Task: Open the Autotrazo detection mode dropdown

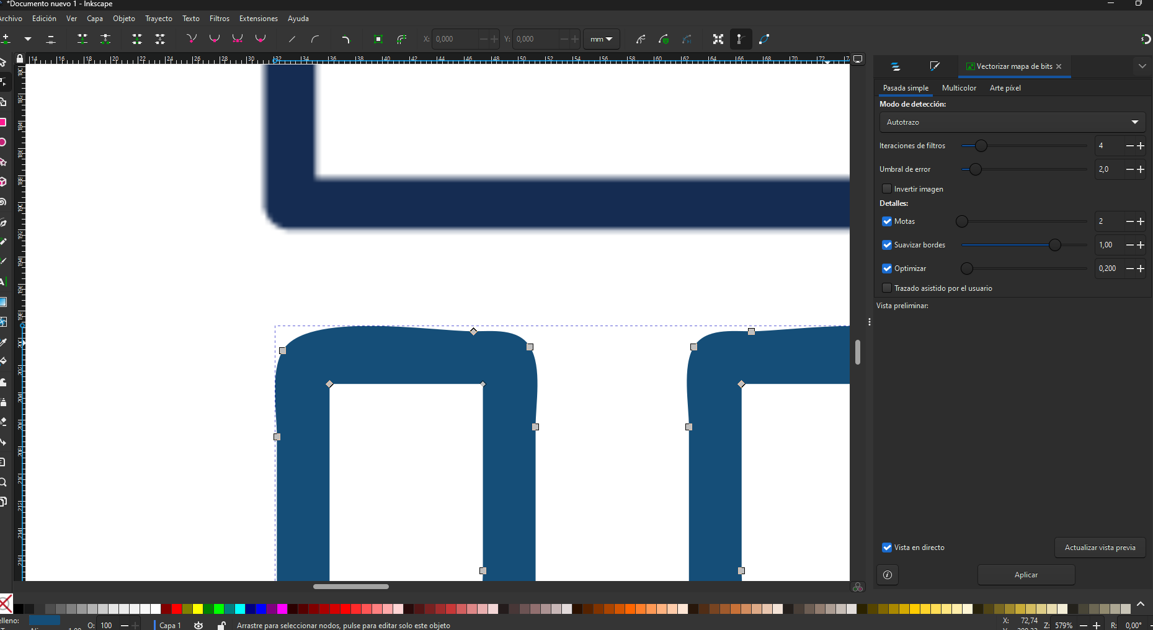Action: pyautogui.click(x=1012, y=122)
